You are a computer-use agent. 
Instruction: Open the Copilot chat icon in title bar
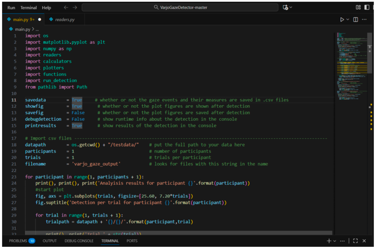click(x=285, y=8)
